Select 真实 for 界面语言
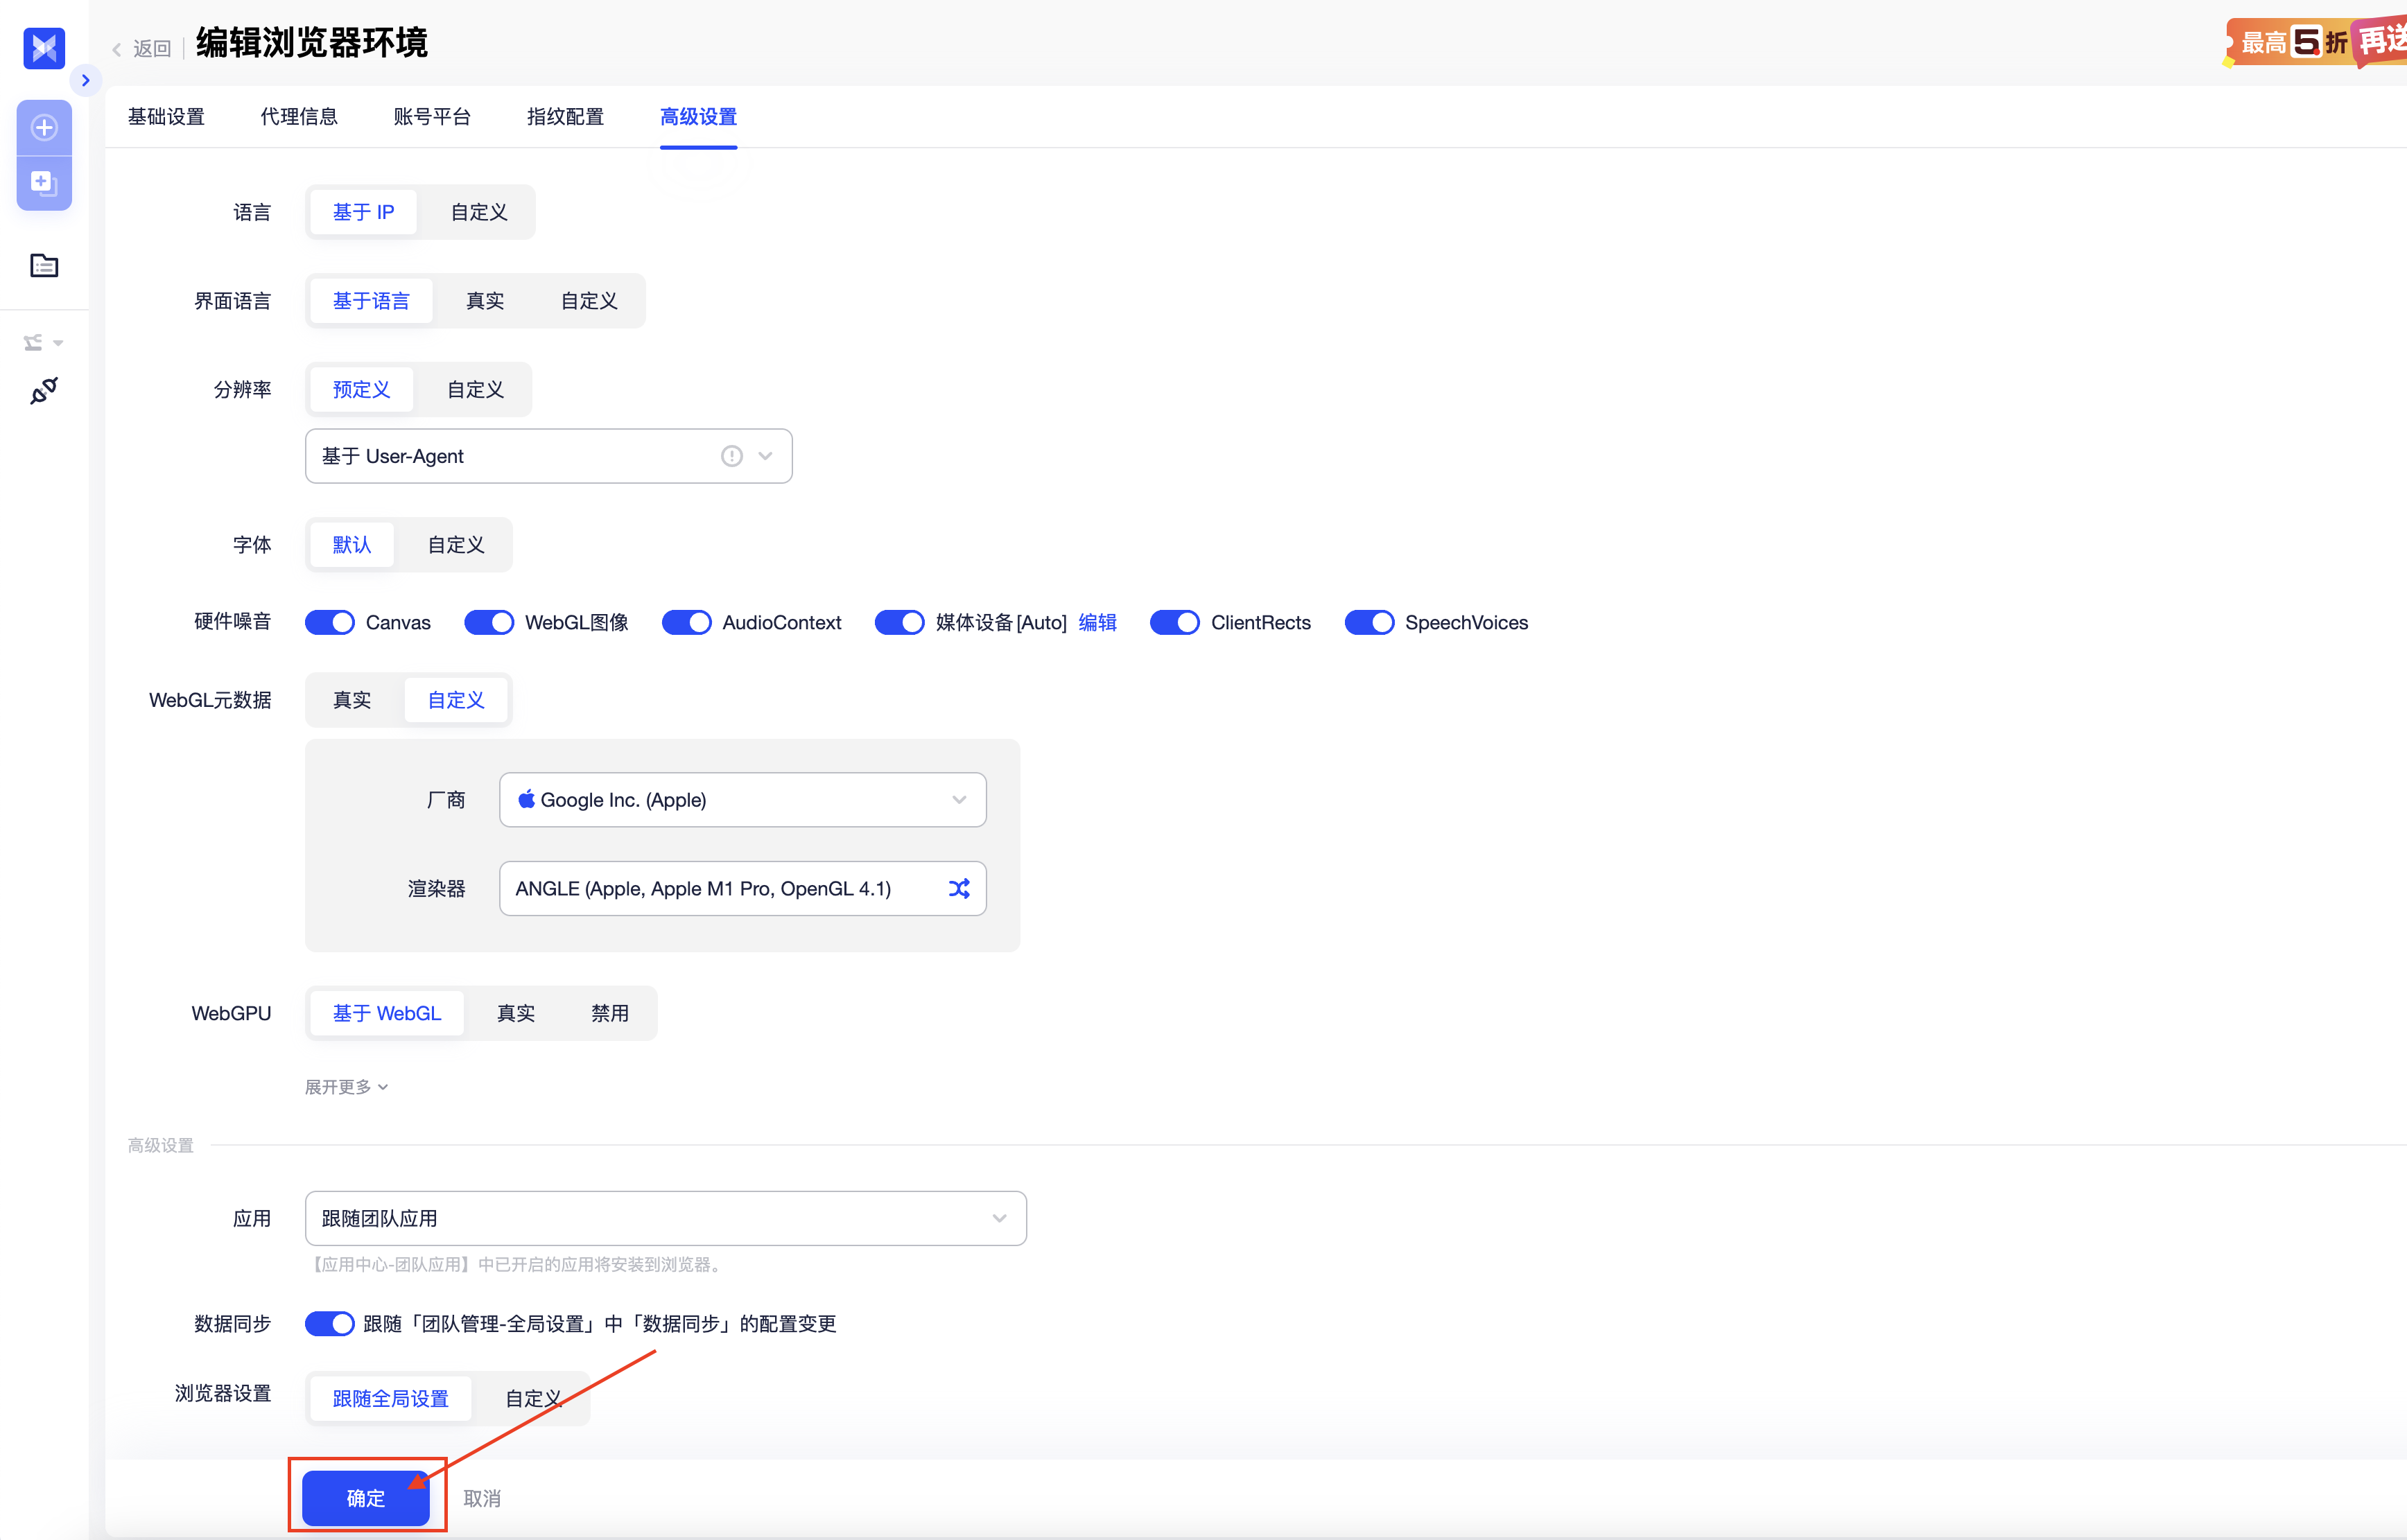 click(x=485, y=301)
